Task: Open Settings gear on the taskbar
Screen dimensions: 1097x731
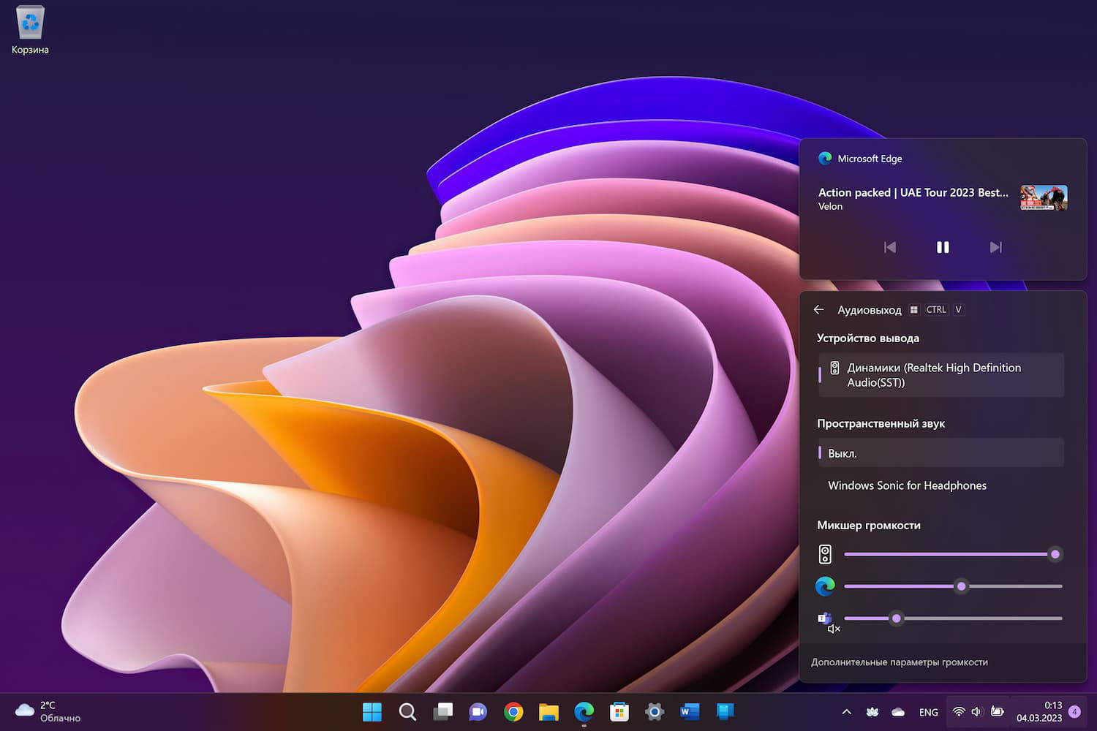Action: [x=655, y=711]
